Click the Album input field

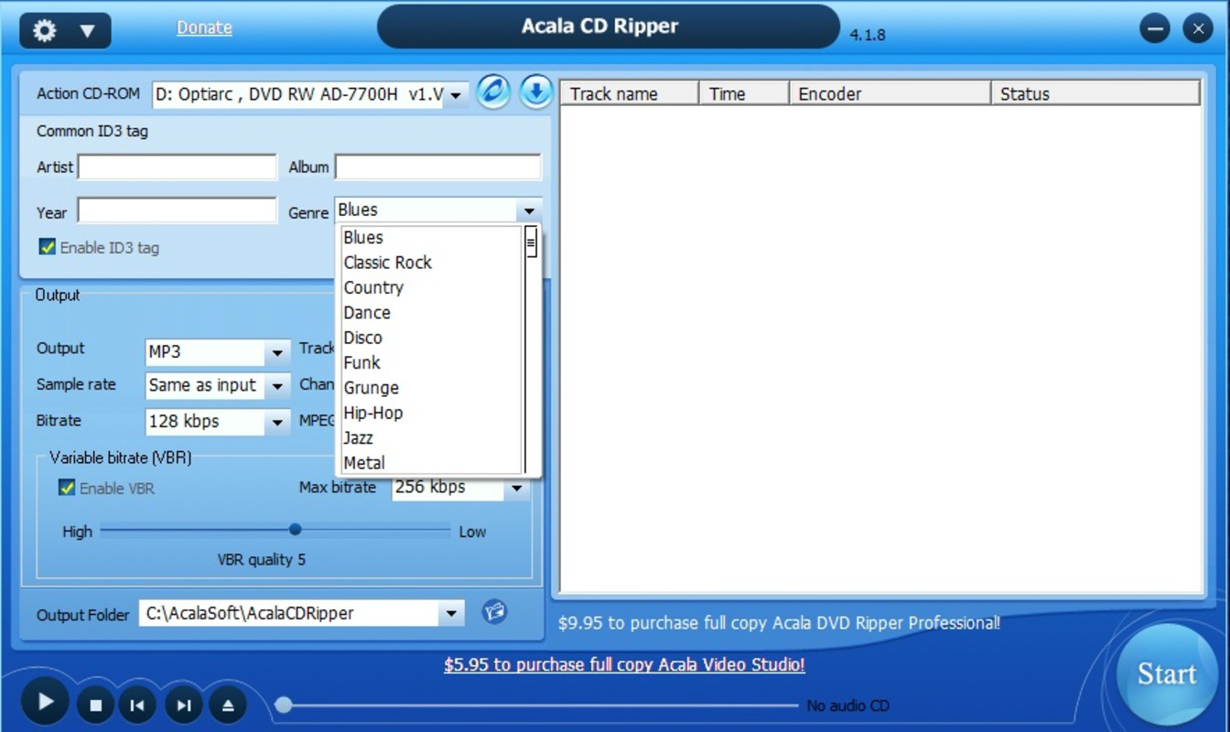coord(437,167)
